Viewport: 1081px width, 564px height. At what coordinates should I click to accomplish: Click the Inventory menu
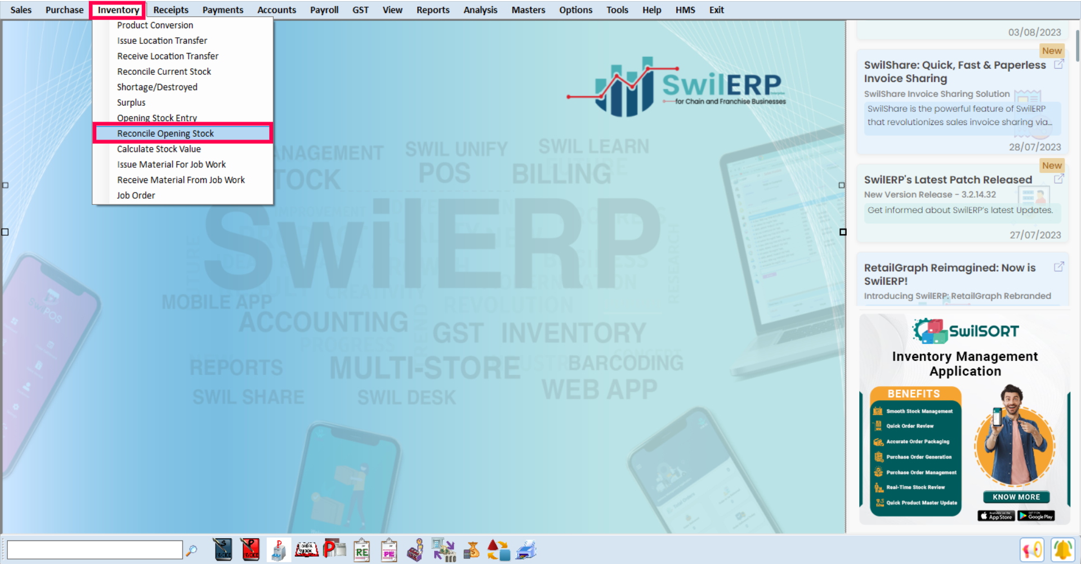point(118,10)
